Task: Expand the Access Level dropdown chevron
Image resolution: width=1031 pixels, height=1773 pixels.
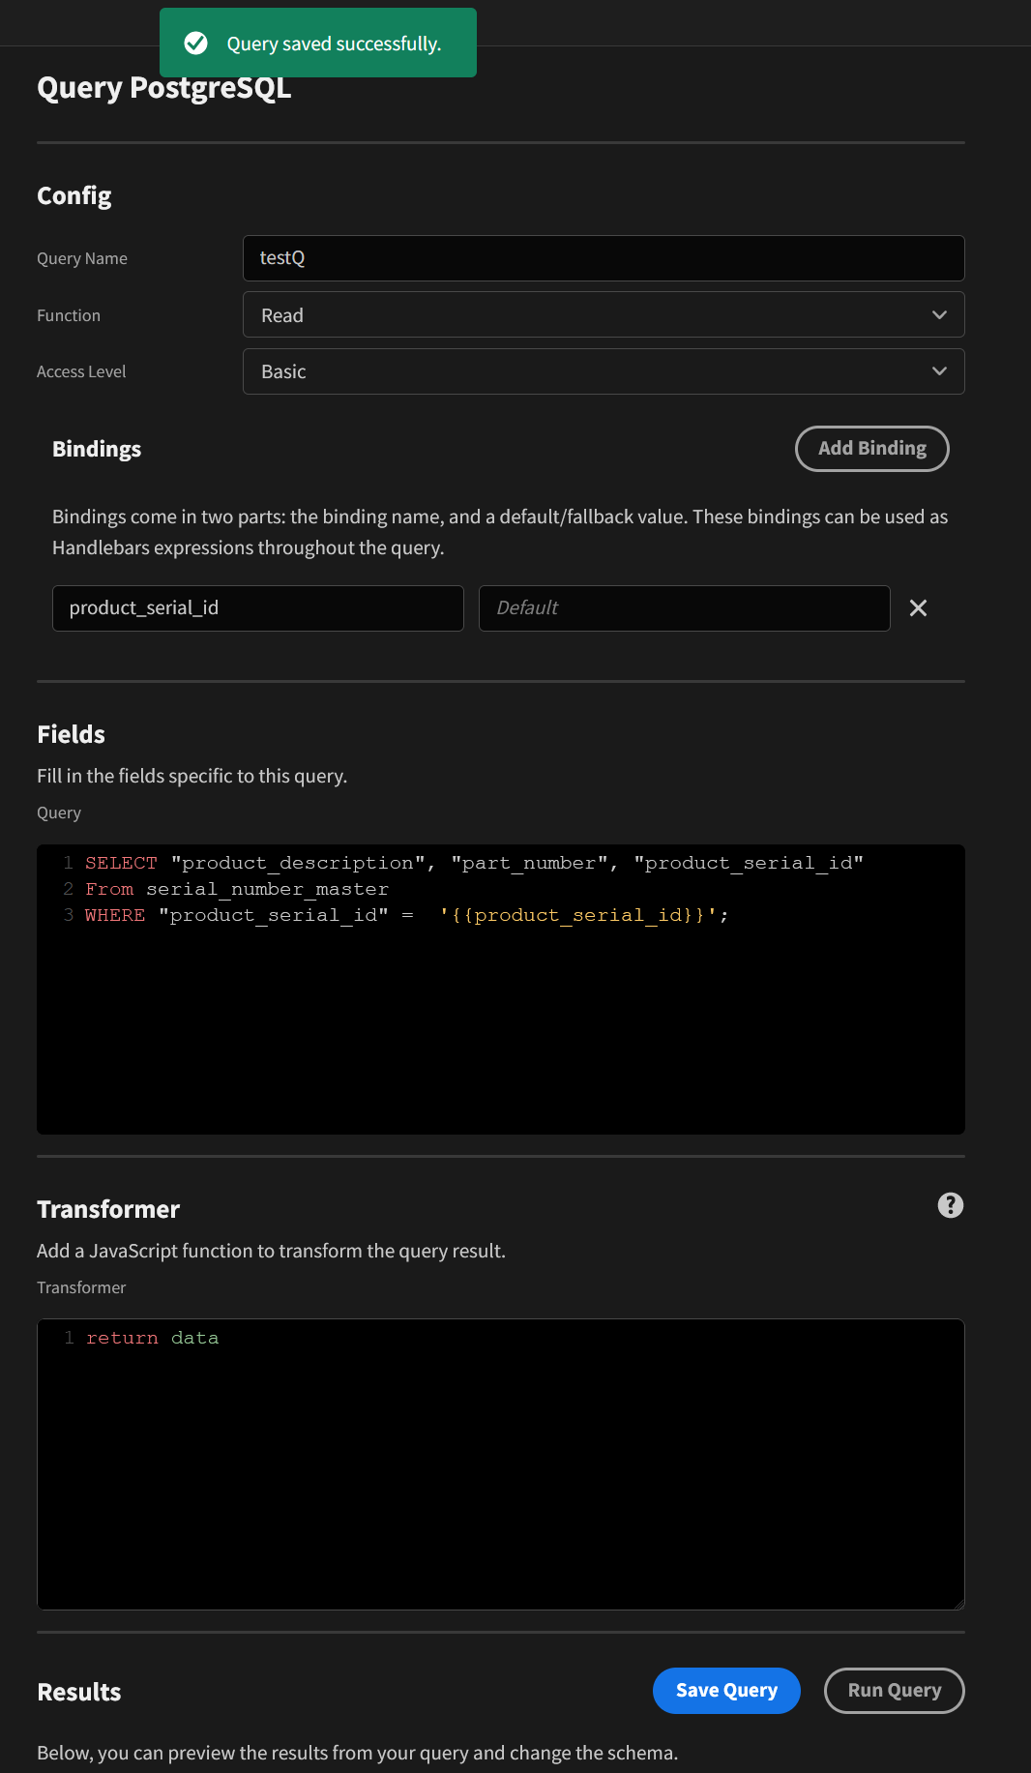Action: pos(939,371)
